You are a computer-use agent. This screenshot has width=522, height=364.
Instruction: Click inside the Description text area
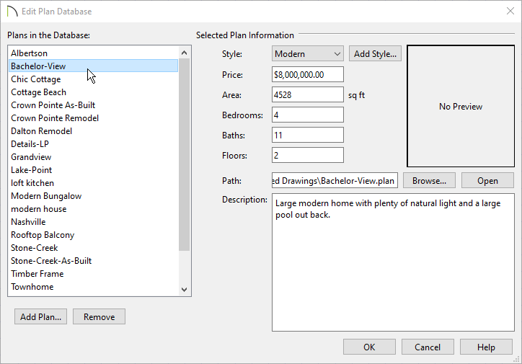393,262
